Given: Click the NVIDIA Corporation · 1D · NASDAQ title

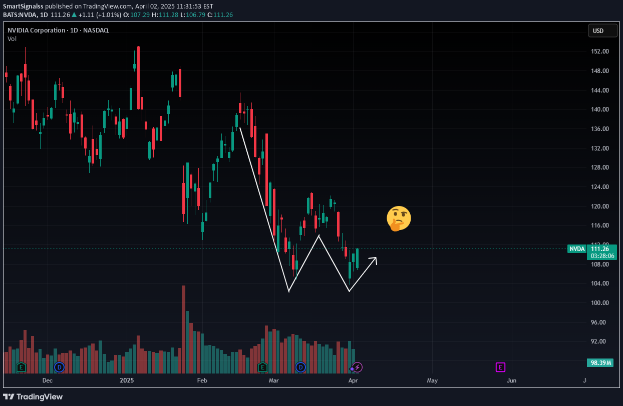Looking at the screenshot, I should tap(58, 30).
